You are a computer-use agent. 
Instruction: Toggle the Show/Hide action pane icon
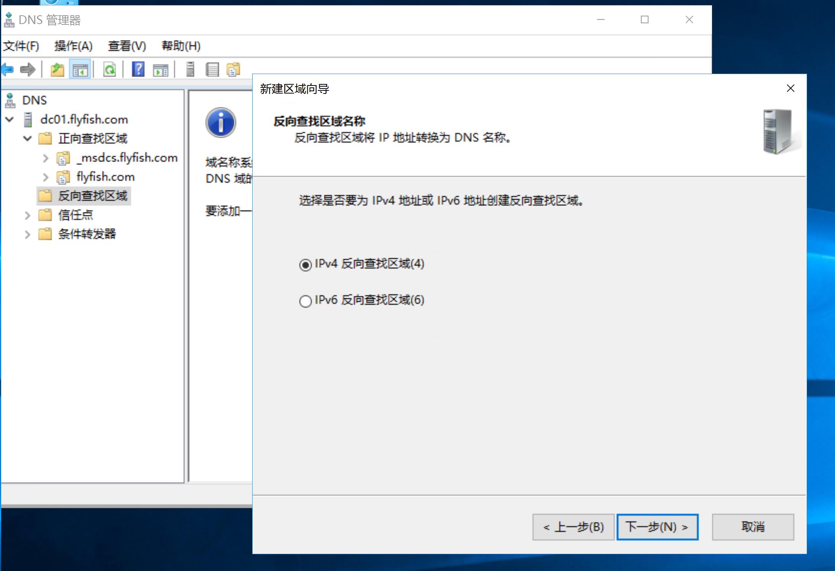click(x=161, y=70)
